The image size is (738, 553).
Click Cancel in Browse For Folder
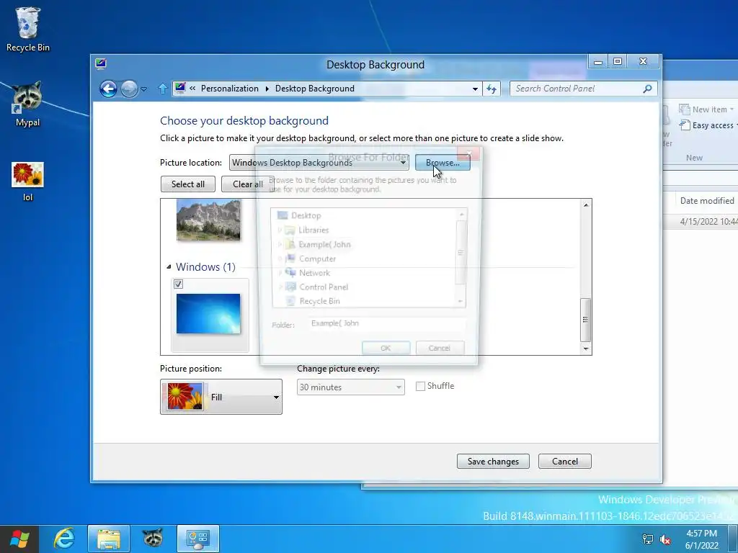coord(439,348)
